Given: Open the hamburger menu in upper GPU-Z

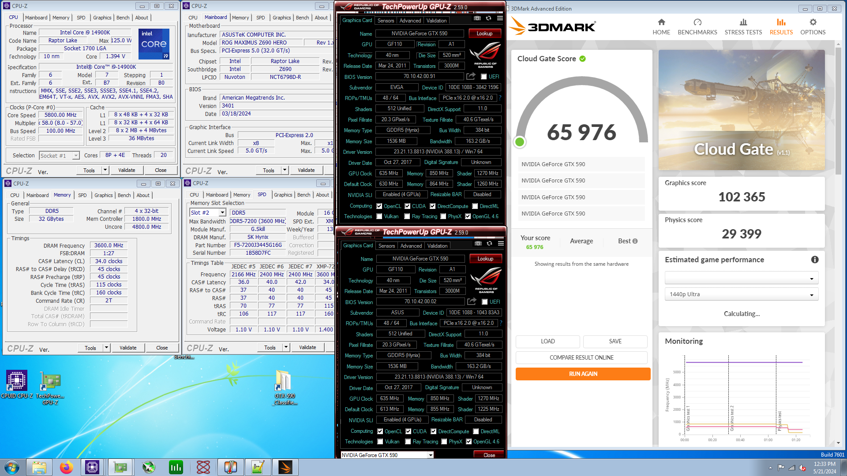Looking at the screenshot, I should coord(500,19).
